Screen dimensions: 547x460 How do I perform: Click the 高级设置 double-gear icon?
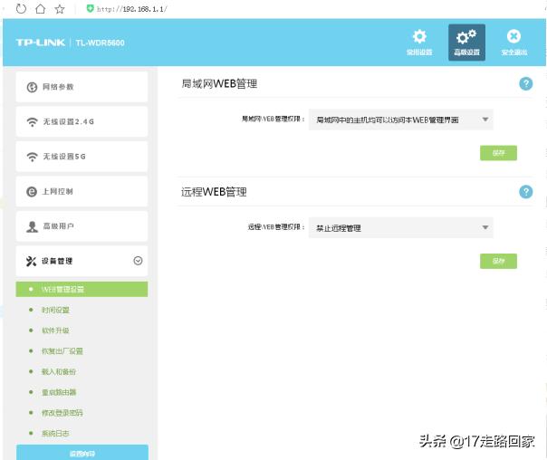pyautogui.click(x=466, y=37)
